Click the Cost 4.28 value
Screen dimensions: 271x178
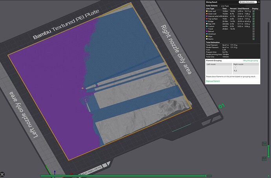[224, 50]
